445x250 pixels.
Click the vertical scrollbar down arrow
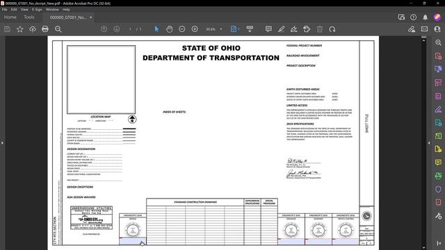click(423, 247)
